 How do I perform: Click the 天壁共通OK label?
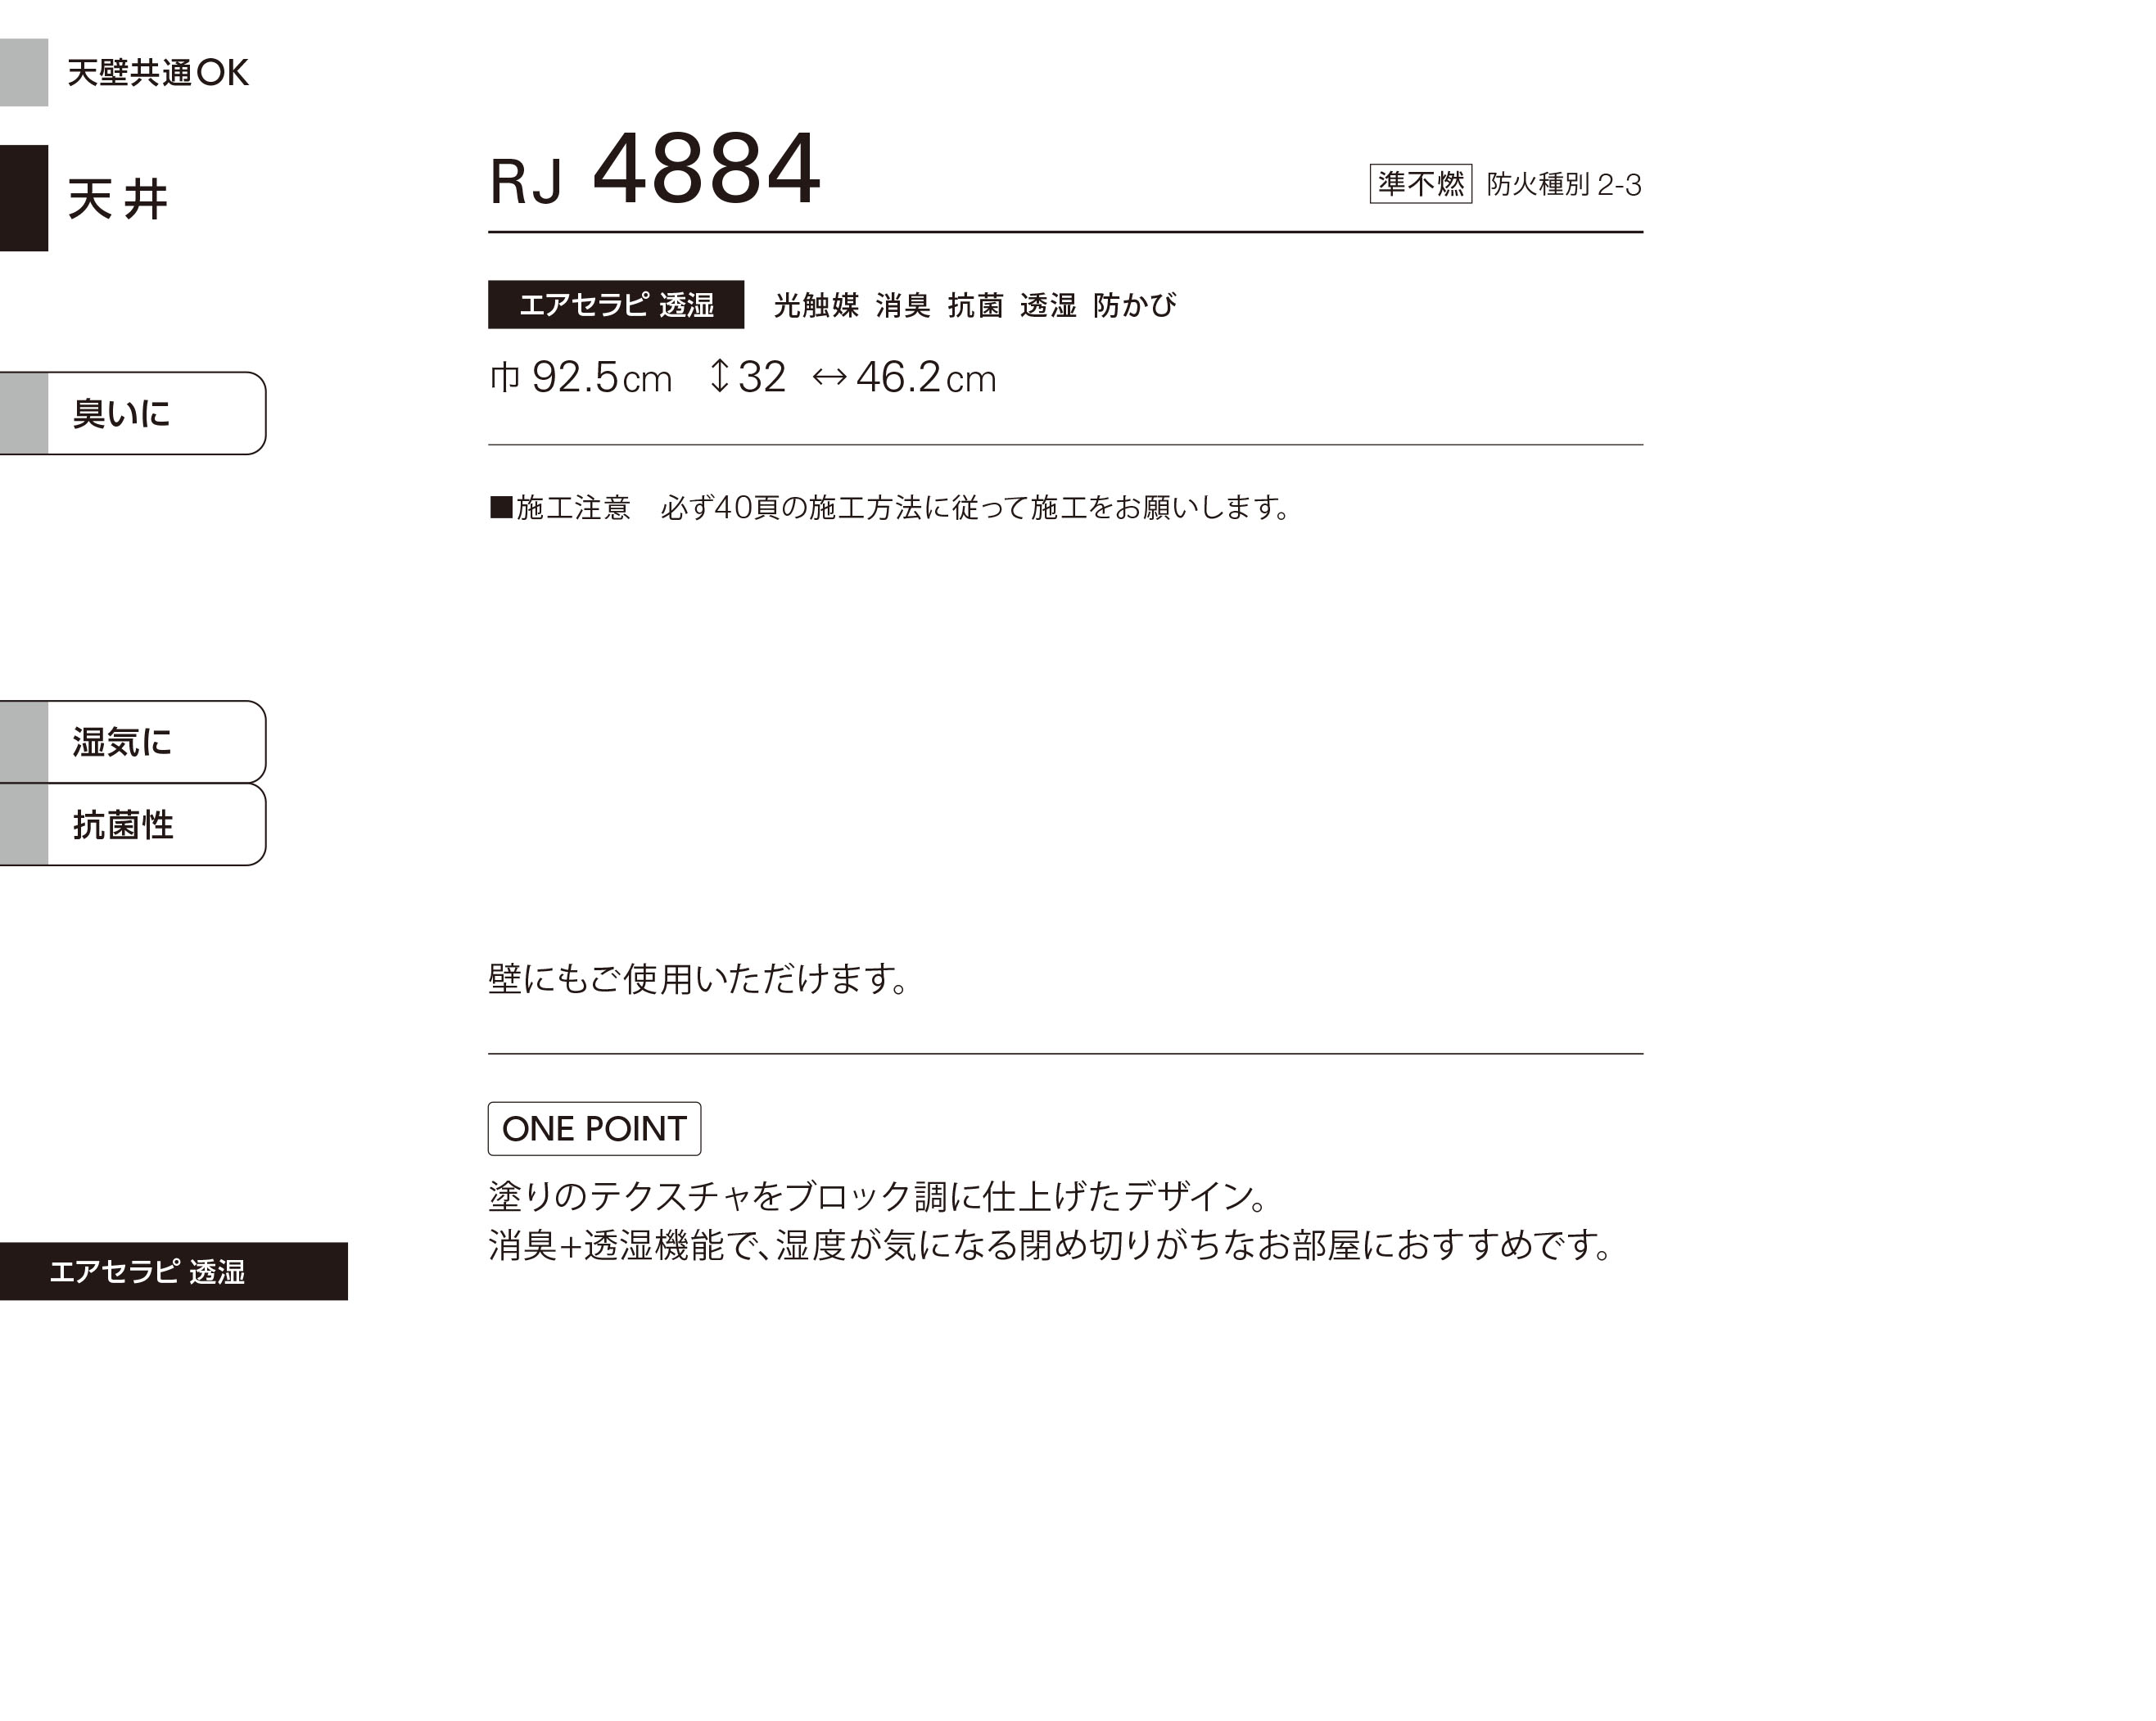pos(158,72)
